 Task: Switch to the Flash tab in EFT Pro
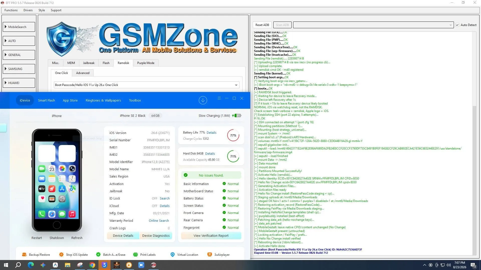pos(106,63)
